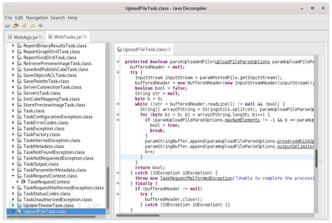Click the file icon of UpdateThemeTask.class
332x223 pixels.
click(19, 205)
